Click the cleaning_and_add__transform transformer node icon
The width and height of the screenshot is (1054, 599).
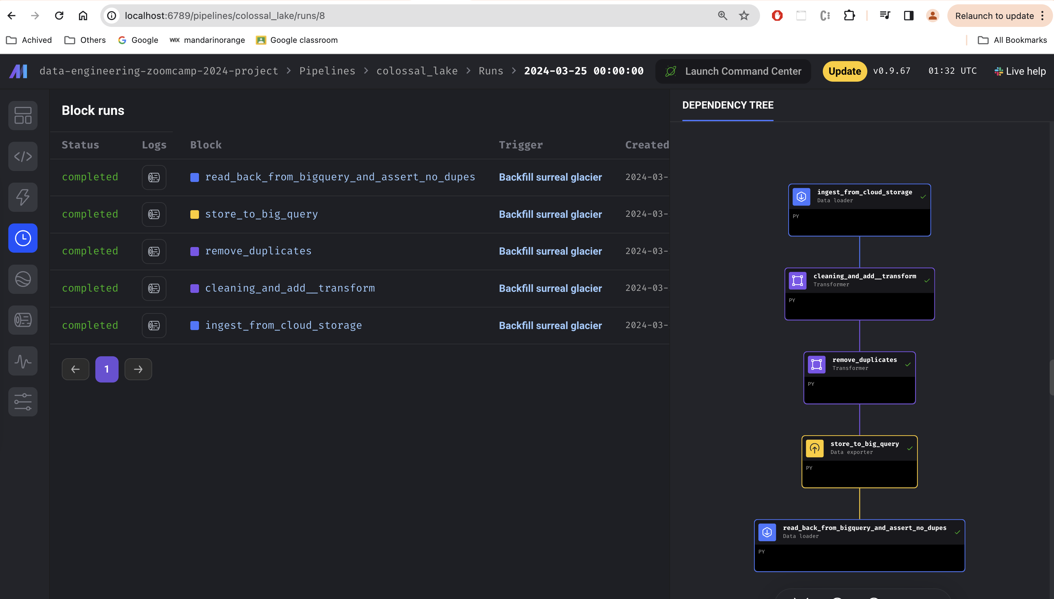tap(798, 281)
